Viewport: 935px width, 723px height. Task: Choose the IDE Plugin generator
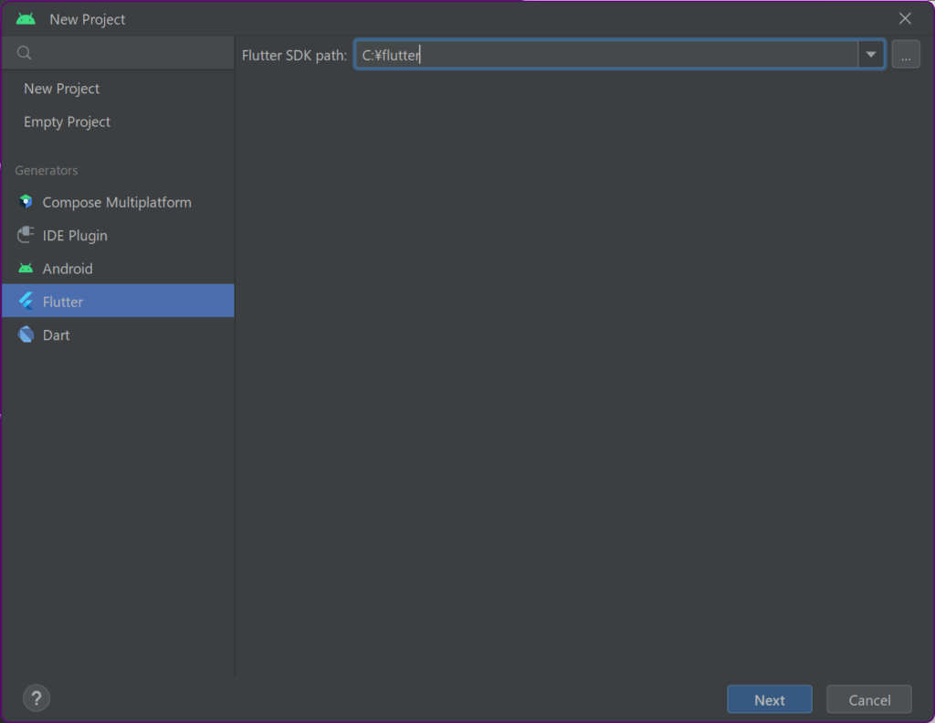(118, 235)
